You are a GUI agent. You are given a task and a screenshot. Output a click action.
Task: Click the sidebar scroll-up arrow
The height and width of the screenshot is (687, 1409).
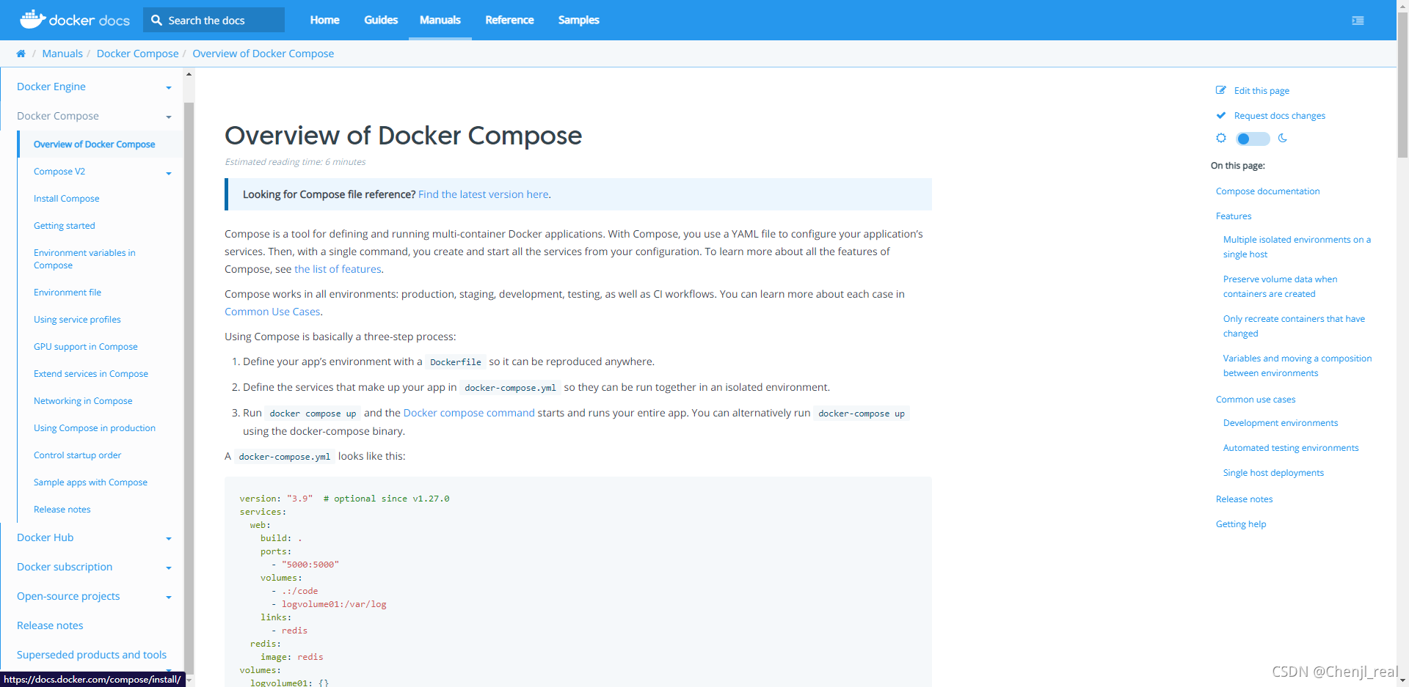189,74
